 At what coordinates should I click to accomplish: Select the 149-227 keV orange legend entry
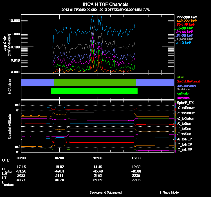[185, 21]
